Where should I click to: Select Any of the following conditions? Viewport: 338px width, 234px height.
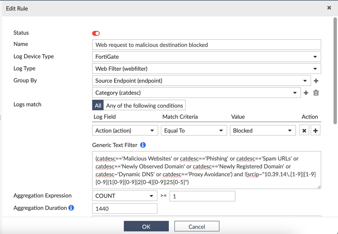pyautogui.click(x=144, y=105)
